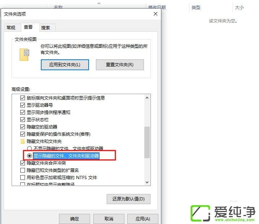Click the scroll down arrow in advanced settings
The height and width of the screenshot is (224, 259).
147,182
